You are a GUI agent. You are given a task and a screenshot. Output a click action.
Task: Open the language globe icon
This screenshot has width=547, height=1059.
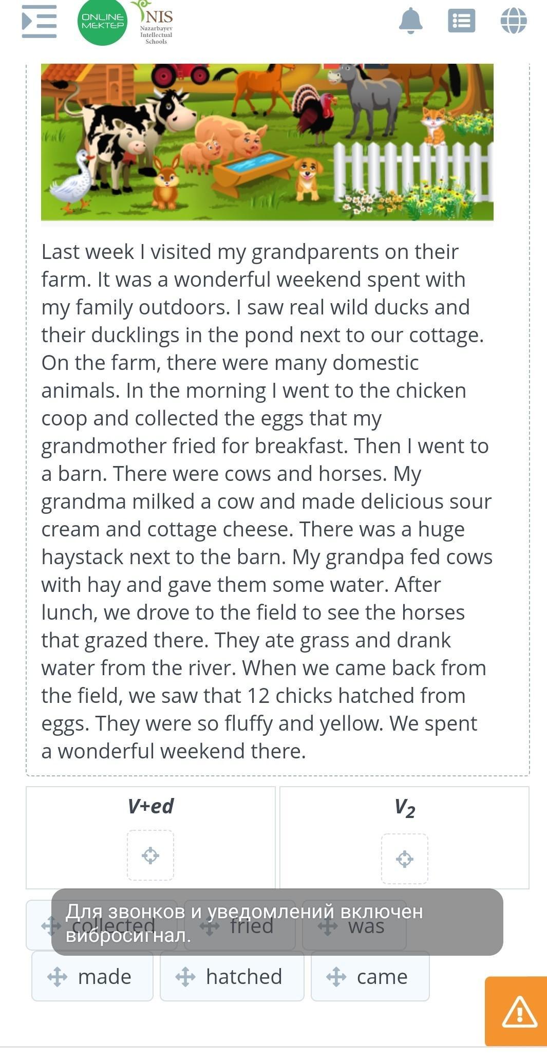513,22
